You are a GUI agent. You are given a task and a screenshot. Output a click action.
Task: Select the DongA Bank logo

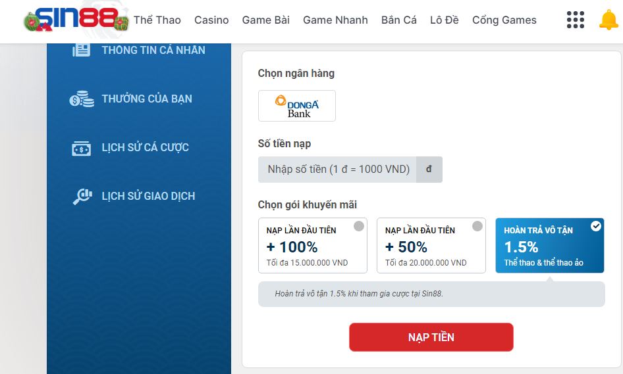(297, 106)
